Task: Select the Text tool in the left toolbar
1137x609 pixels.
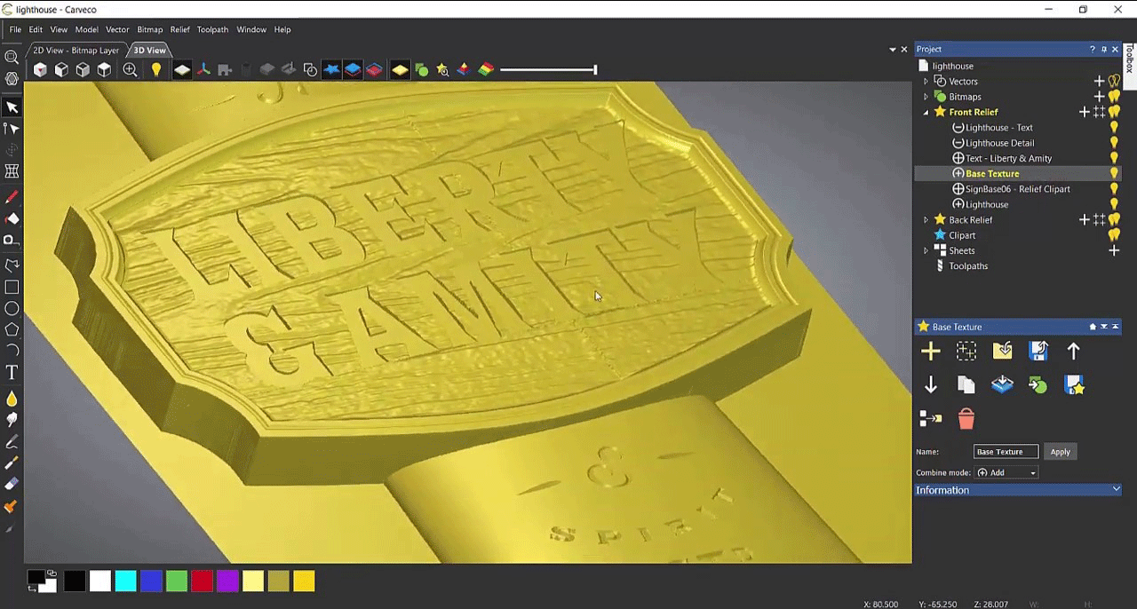Action: coord(12,373)
